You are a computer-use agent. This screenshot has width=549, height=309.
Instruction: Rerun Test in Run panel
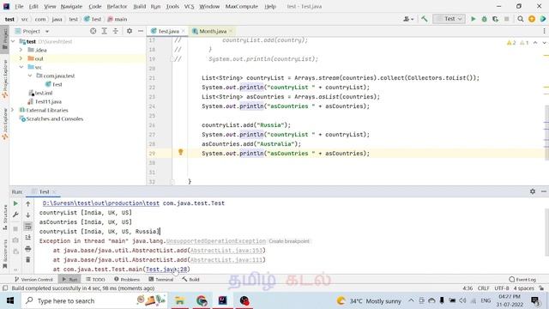pos(15,203)
